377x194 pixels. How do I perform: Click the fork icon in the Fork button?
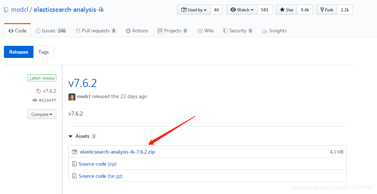pos(322,10)
